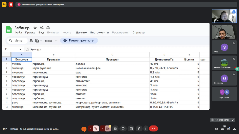The image size is (239, 134).
Task: Click the red recording indicator icon
Action: pyautogui.click(x=11, y=4)
